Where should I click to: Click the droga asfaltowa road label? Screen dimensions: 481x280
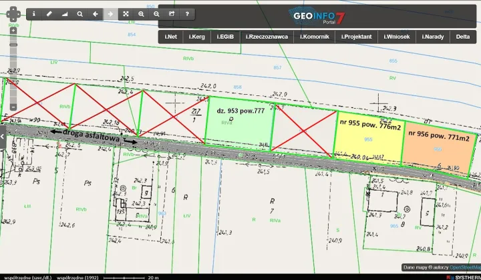91,135
